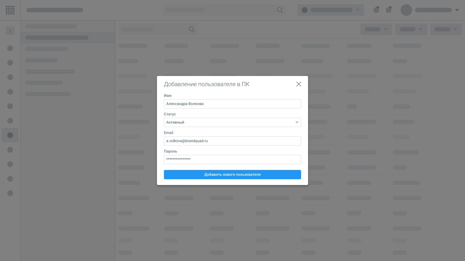Screen dimensions: 465x261
Task: Click the first sidebar circle icon
Action: [10, 48]
